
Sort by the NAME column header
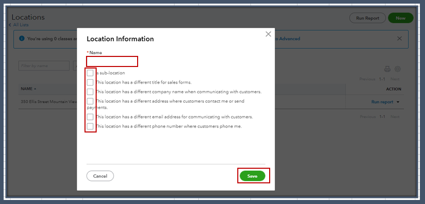28,89
